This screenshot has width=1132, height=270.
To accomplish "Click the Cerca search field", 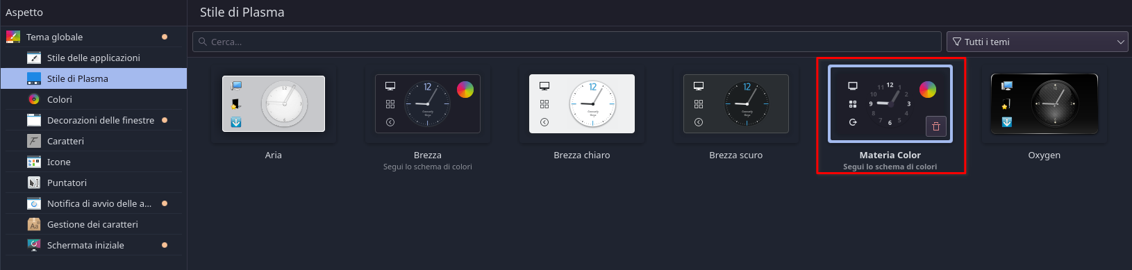I will click(x=567, y=42).
